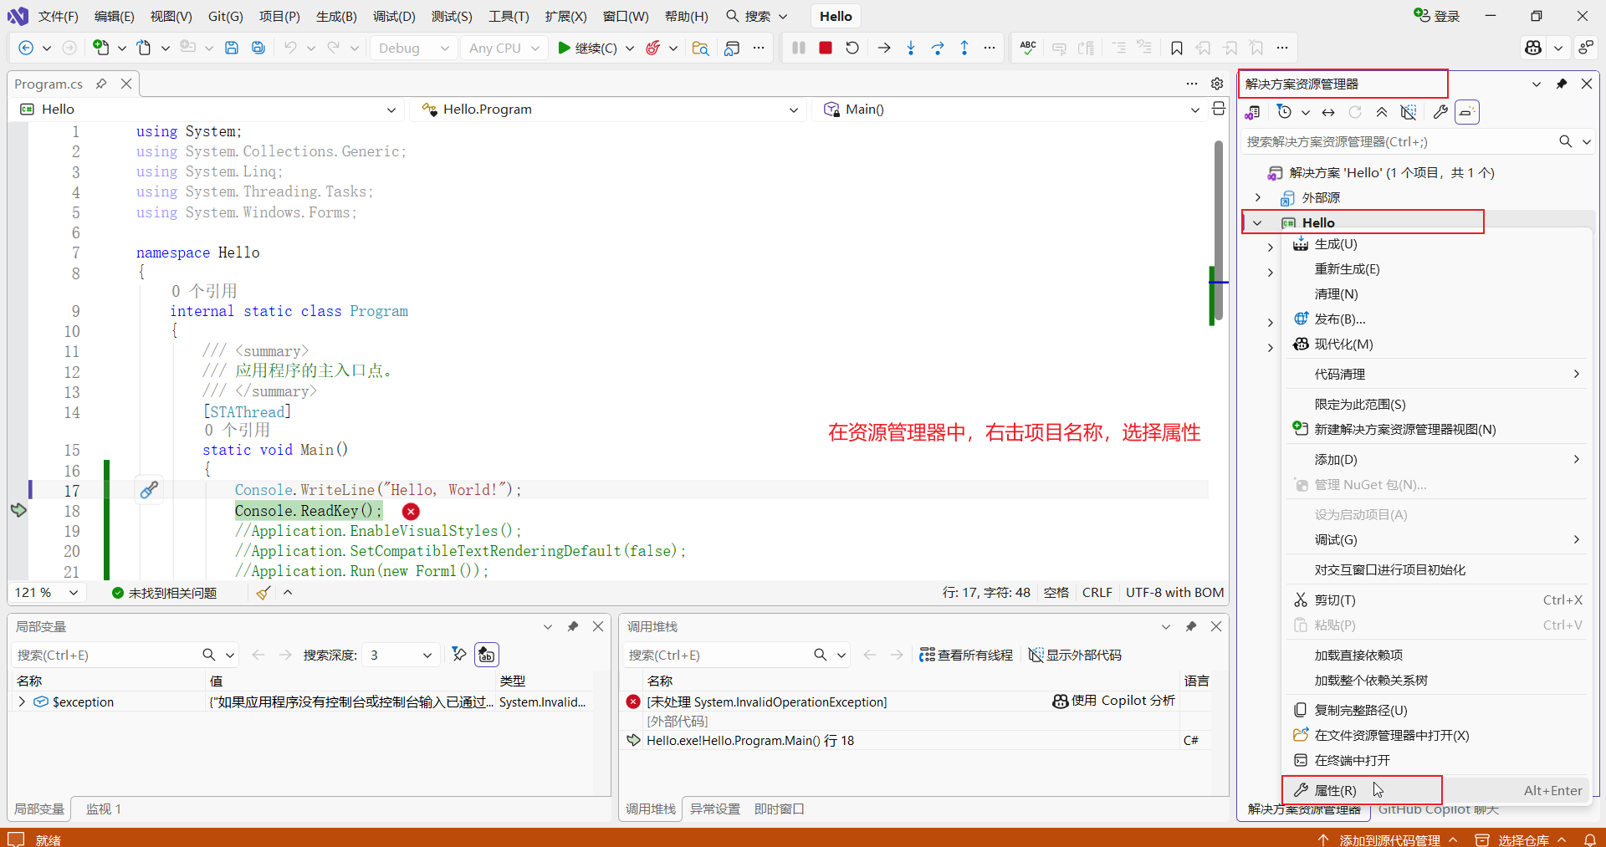
Task: Click the Restart debugging icon
Action: click(852, 48)
